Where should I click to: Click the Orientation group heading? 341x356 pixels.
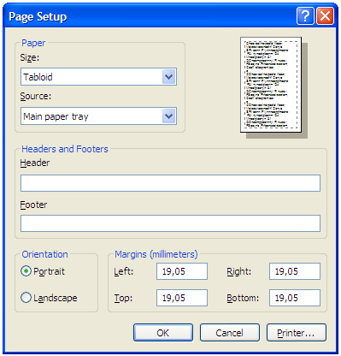[x=45, y=254]
